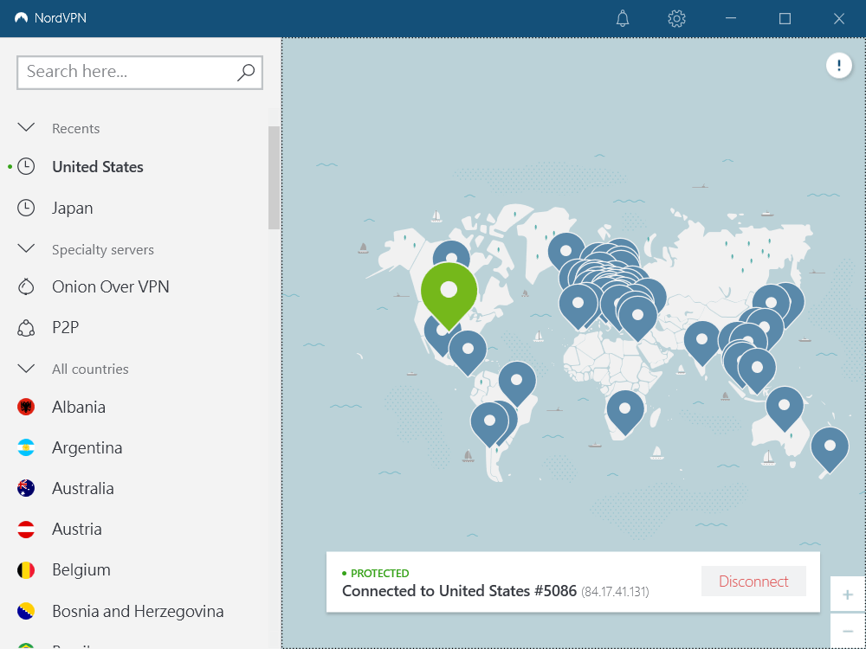Click the Argentina flag icon
This screenshot has height=649, width=866.
point(26,447)
